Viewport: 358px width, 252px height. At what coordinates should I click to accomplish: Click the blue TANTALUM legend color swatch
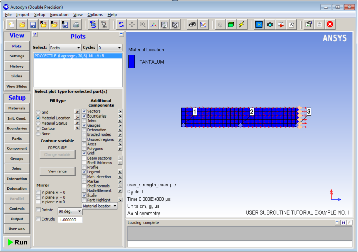[x=131, y=62]
